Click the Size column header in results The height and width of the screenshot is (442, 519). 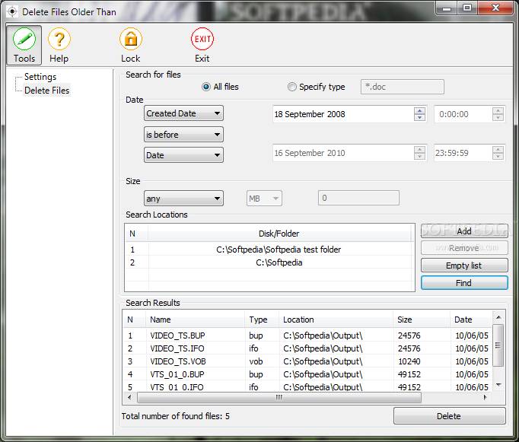(x=422, y=320)
